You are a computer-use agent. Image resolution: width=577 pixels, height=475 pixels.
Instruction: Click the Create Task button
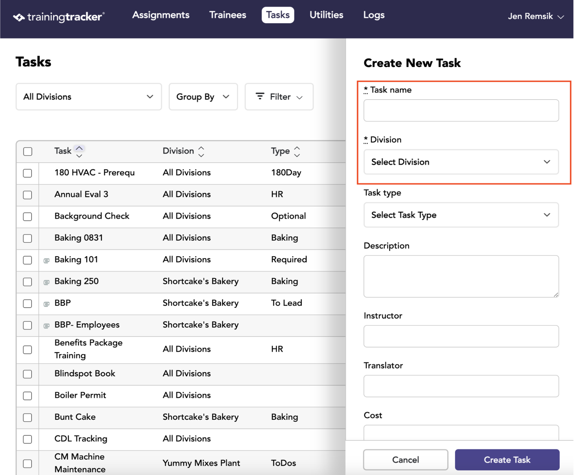[x=507, y=460]
